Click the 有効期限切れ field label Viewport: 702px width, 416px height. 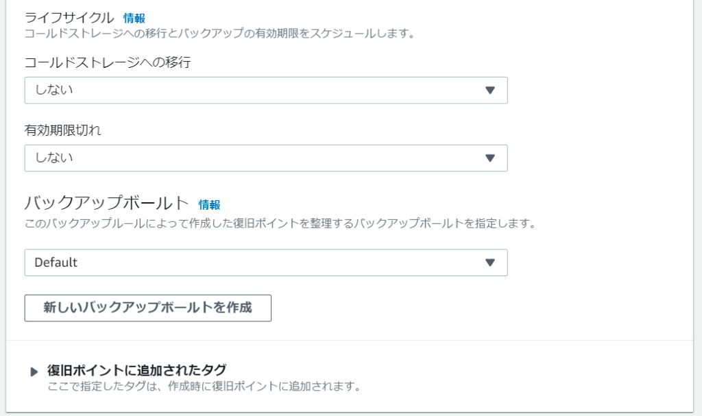coord(63,131)
